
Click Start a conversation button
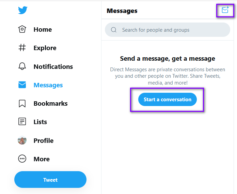coord(168,100)
